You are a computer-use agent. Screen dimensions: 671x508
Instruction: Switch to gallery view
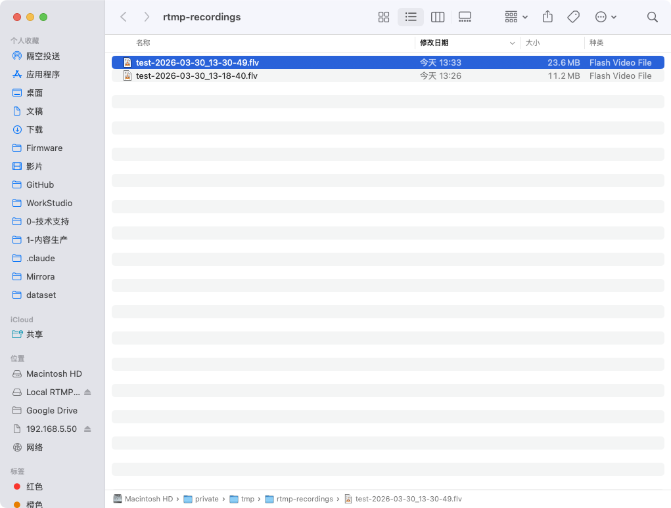click(x=465, y=17)
